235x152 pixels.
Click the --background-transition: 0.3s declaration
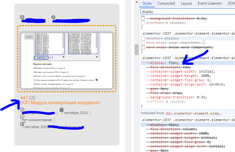click(177, 97)
